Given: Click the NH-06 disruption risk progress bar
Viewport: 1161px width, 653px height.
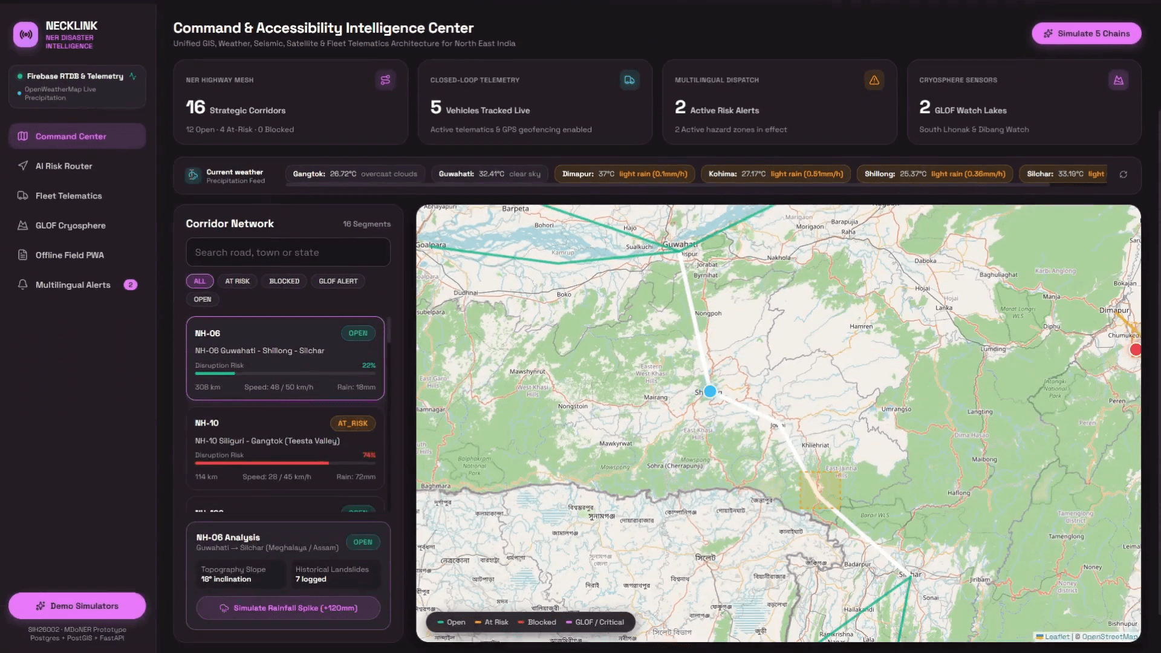Looking at the screenshot, I should [285, 374].
